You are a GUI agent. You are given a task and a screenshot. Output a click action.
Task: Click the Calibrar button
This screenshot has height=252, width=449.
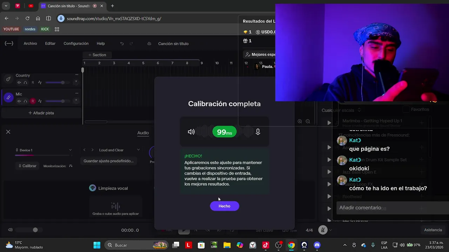pyautogui.click(x=27, y=166)
